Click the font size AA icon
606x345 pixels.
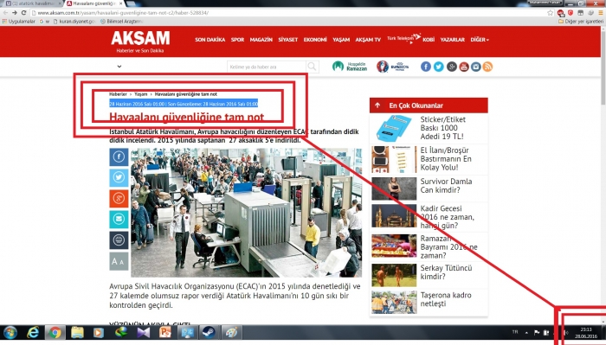(119, 261)
